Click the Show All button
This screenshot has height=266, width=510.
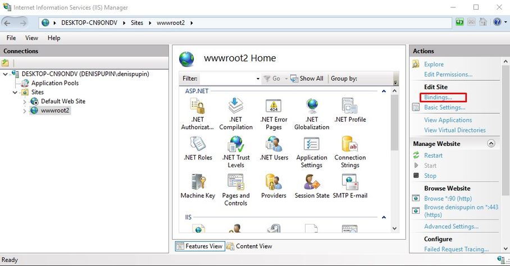307,79
